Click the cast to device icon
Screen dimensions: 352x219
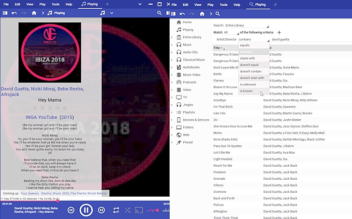(x=139, y=210)
